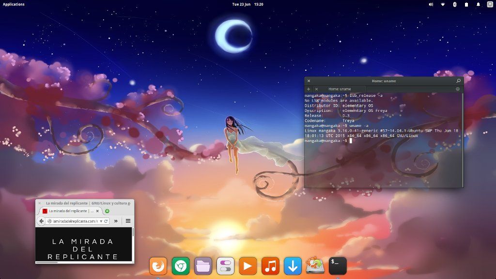Open the Applications menu
This screenshot has height=279, width=496.
point(13,4)
